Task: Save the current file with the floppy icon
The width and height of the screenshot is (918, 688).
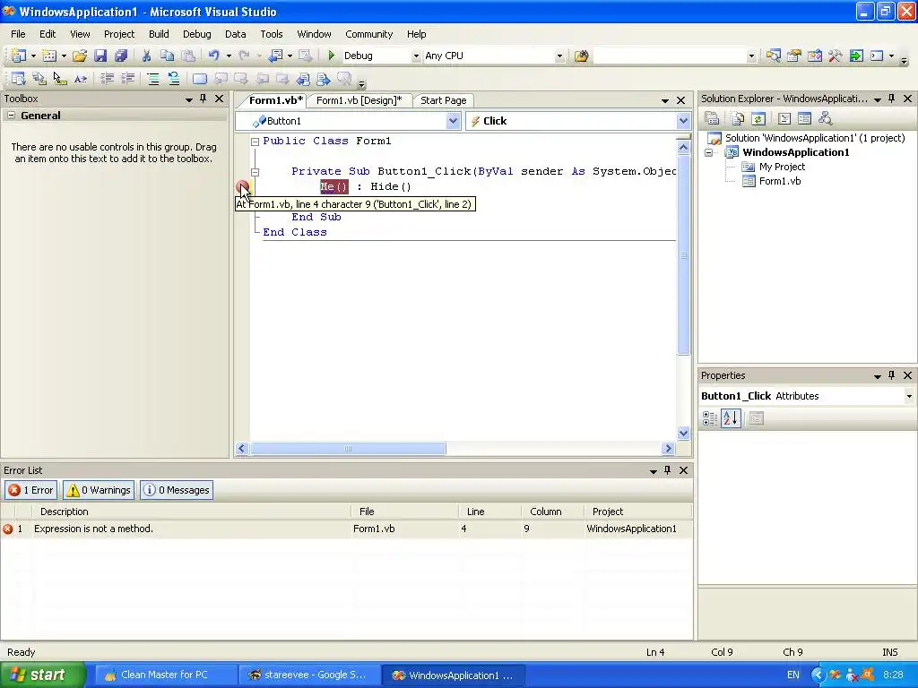Action: [100, 56]
